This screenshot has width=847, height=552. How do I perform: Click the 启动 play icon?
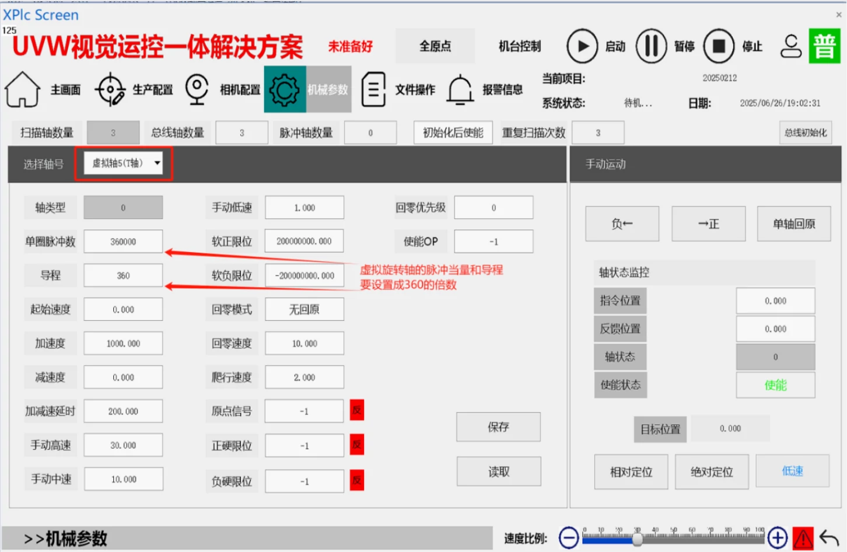point(582,46)
